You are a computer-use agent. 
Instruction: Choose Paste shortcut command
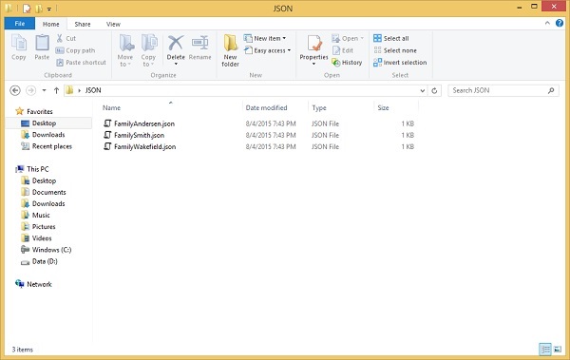81,63
